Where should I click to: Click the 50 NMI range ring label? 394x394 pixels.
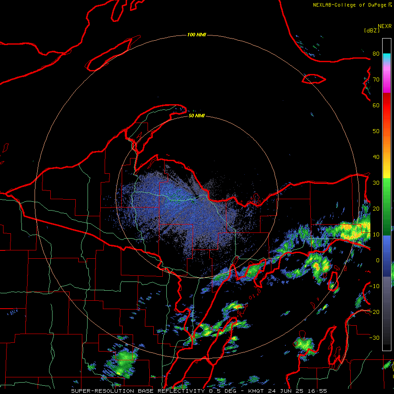pos(197,116)
